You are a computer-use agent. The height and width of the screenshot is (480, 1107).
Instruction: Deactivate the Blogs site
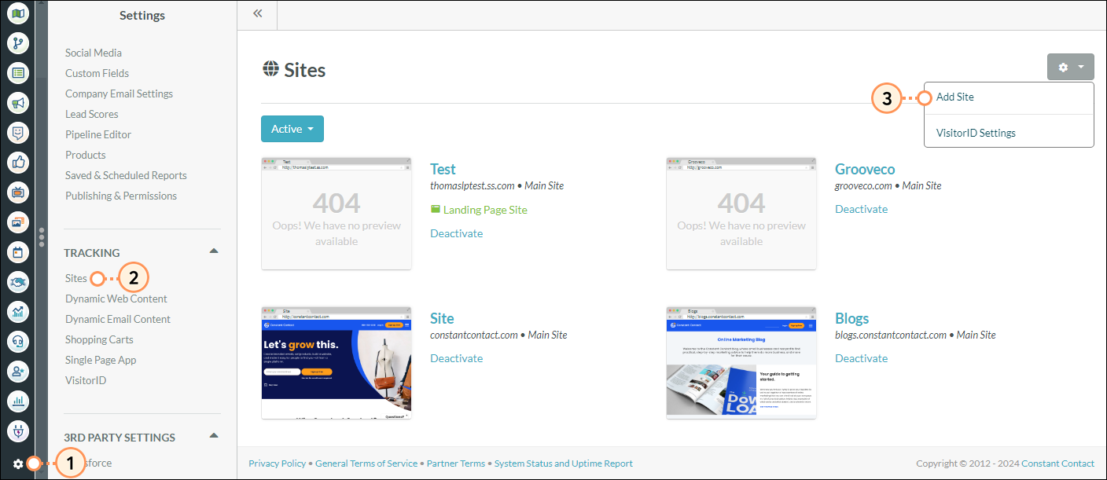click(862, 358)
